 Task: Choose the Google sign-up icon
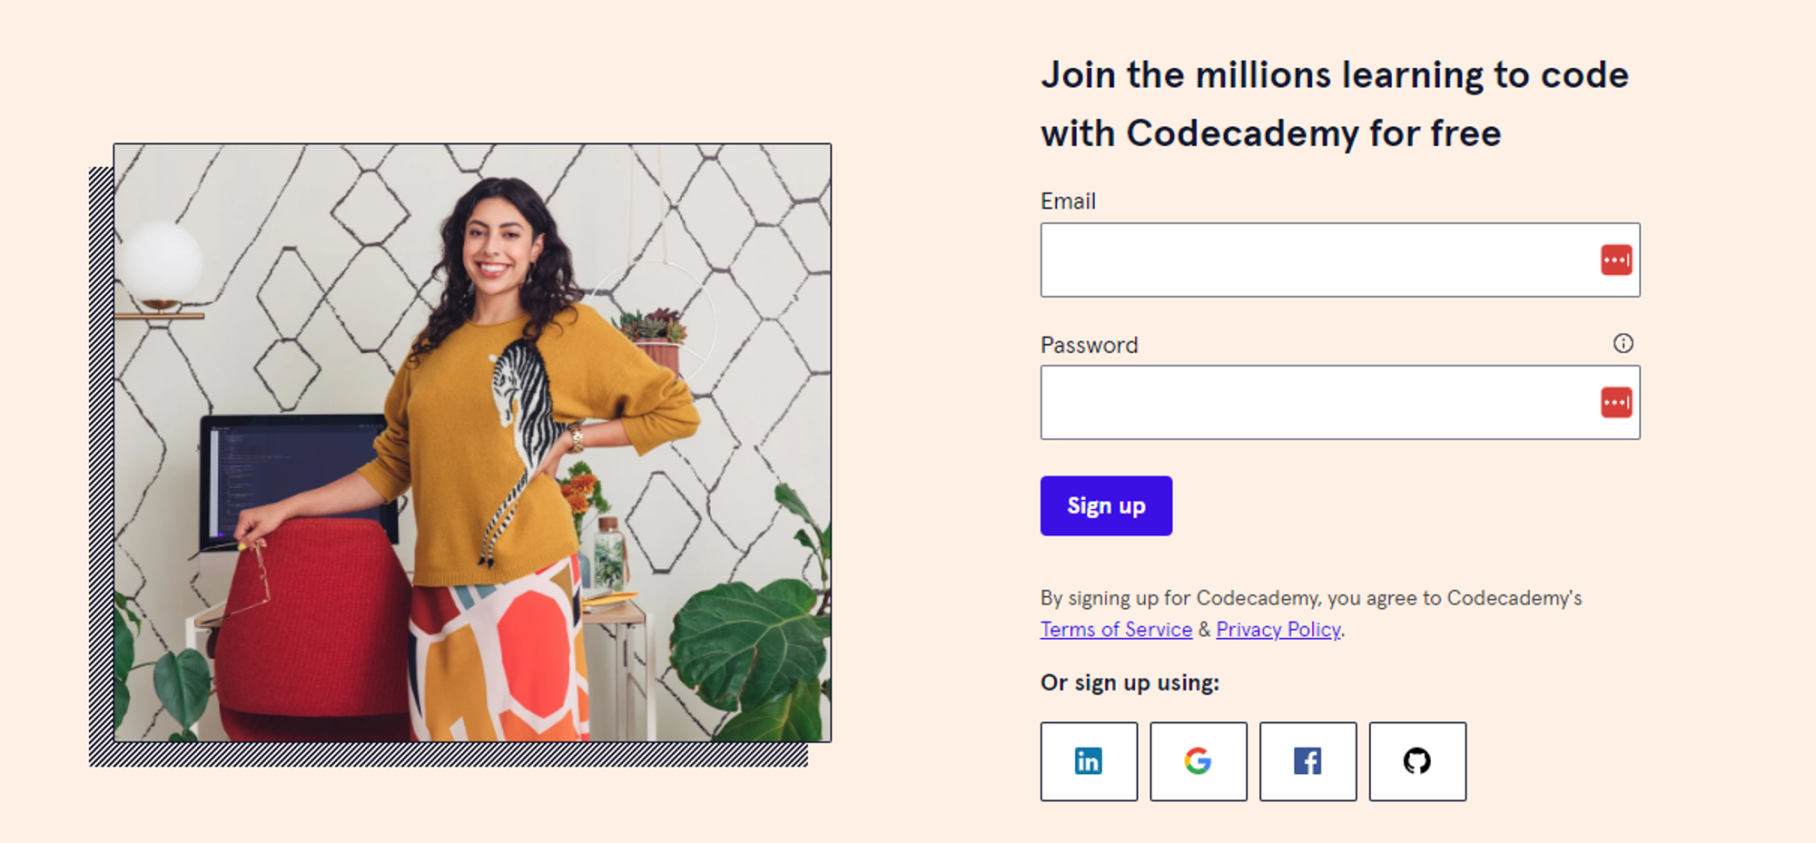point(1199,761)
